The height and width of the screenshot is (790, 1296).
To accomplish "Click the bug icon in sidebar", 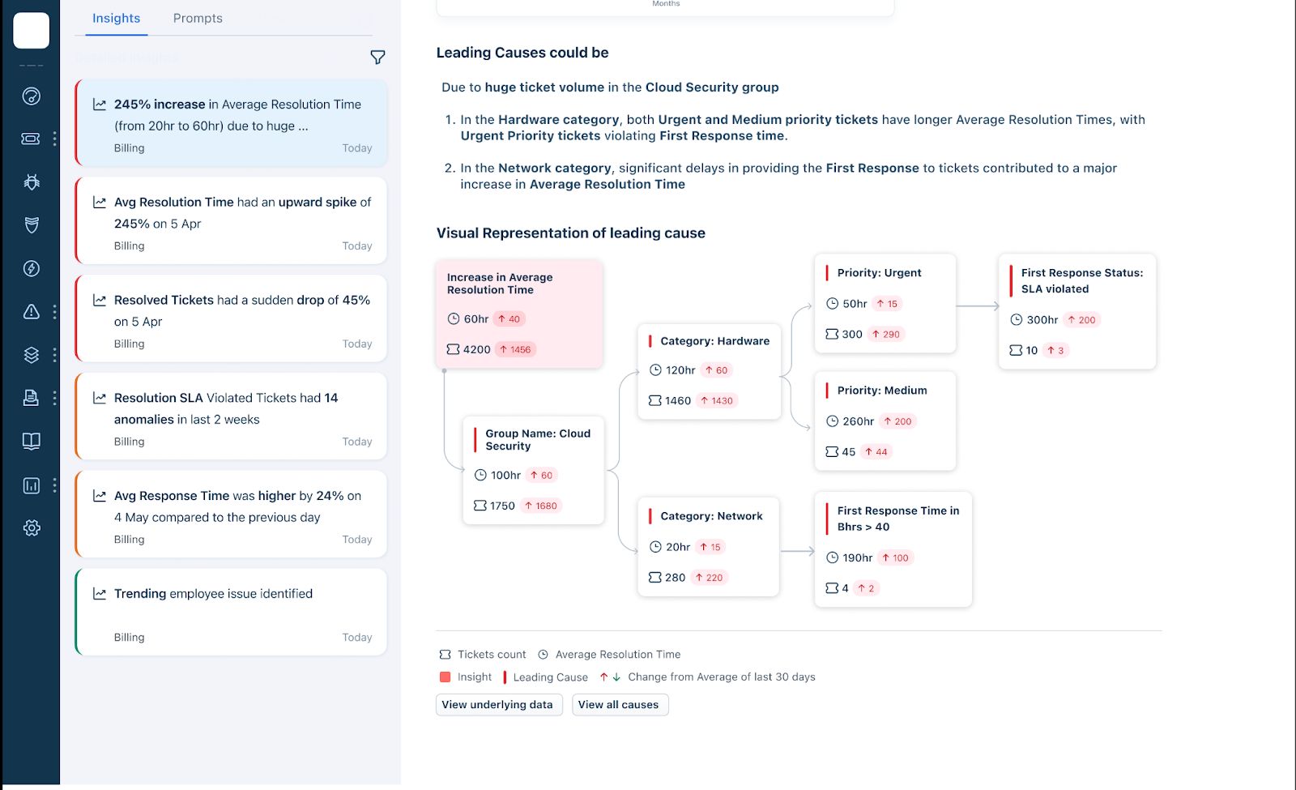I will 31,182.
